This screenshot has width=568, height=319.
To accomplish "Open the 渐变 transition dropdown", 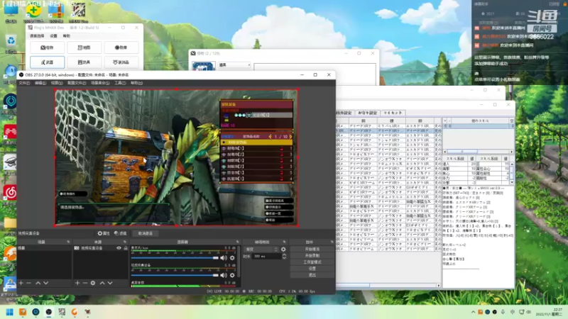I will pos(262,250).
